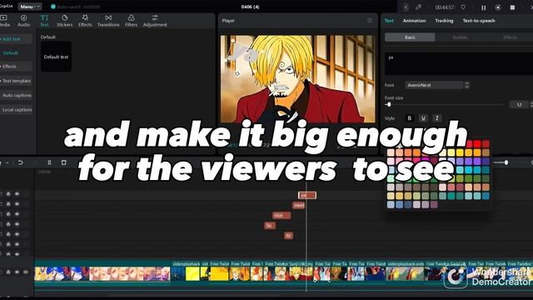
Task: Select Default in left sidebar
Action: point(11,53)
